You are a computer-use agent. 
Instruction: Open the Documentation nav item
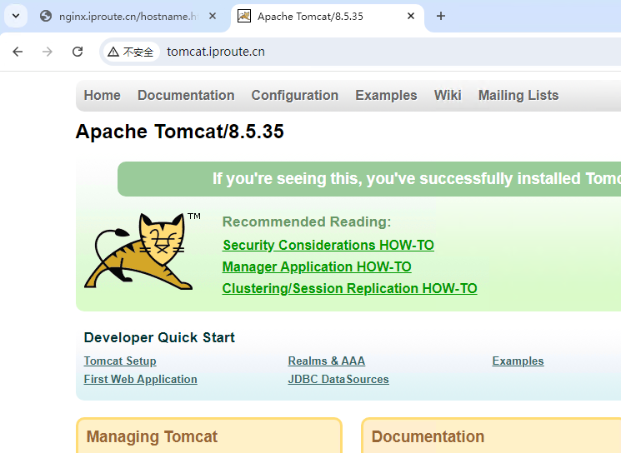(186, 95)
